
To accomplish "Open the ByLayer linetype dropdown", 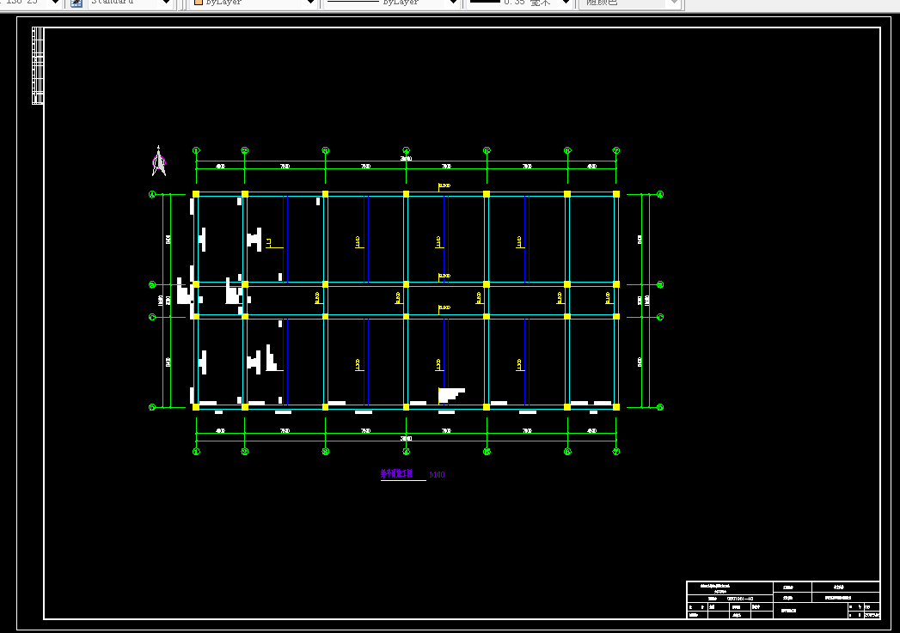I will pos(391,3).
